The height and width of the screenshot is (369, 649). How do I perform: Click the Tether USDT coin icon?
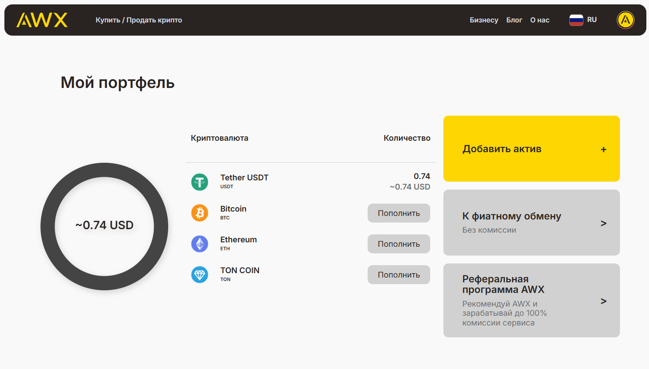(199, 182)
